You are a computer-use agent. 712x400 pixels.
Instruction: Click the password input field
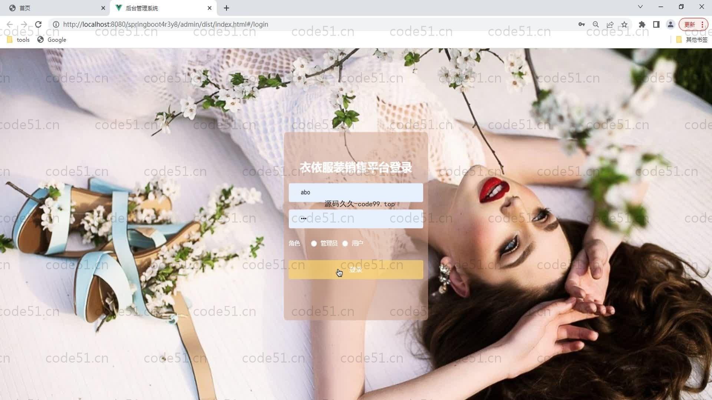356,219
